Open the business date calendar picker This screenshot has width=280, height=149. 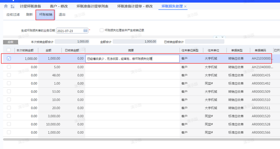pos(85,31)
